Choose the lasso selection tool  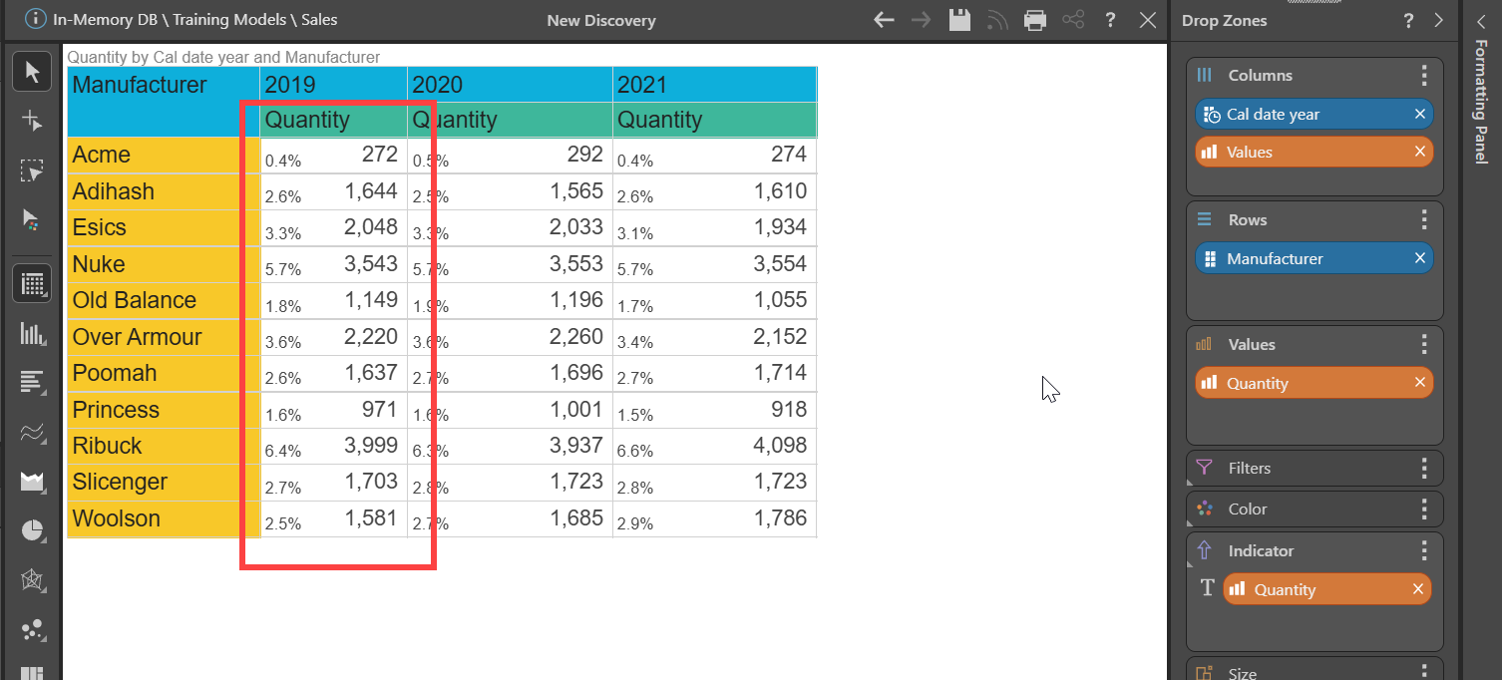(32, 171)
